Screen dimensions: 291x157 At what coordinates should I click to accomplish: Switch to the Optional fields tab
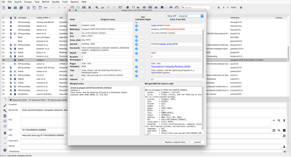coord(37,100)
